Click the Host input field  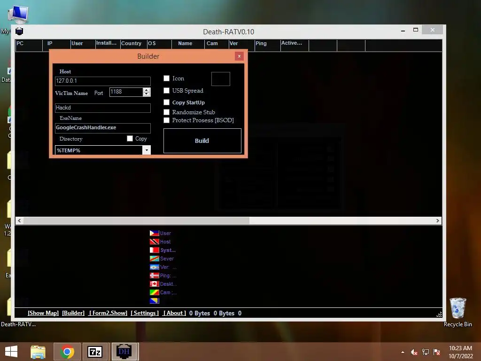(103, 81)
